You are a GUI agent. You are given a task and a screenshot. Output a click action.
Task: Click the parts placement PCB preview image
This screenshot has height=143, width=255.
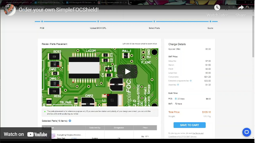coord(100,77)
